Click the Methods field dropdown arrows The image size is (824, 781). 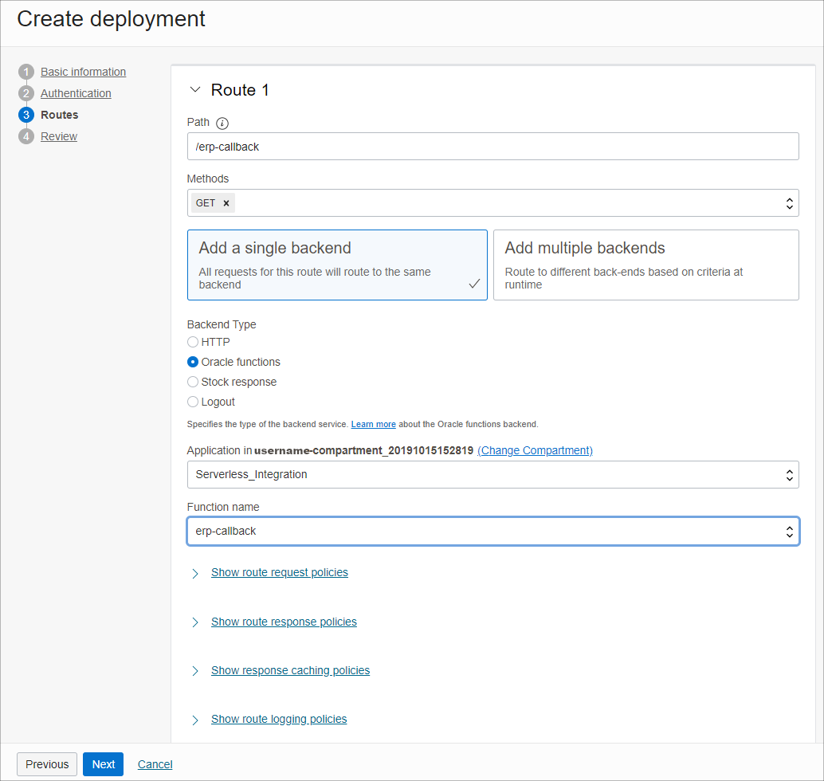coord(789,202)
